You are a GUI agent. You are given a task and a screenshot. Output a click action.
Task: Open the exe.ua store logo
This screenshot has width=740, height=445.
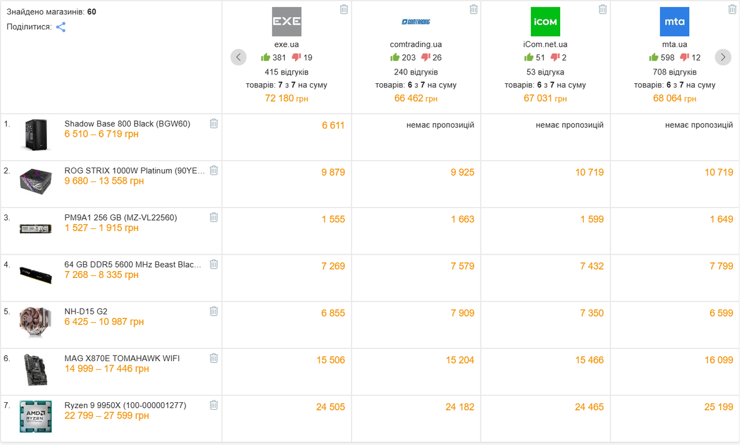pyautogui.click(x=287, y=22)
